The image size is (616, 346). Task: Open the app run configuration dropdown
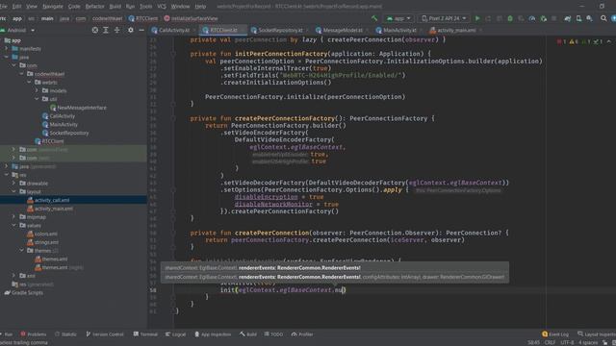[398, 18]
